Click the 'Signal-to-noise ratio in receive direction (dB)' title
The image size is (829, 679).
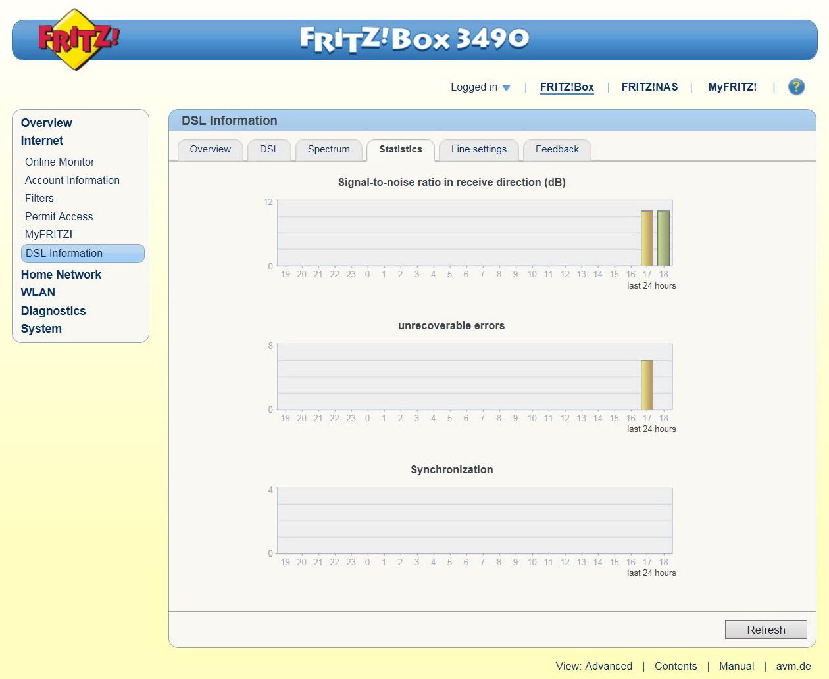[452, 182]
